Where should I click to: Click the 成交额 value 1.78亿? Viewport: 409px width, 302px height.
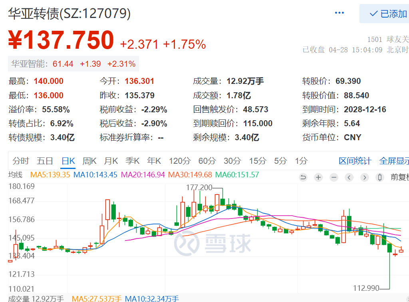(x=239, y=95)
